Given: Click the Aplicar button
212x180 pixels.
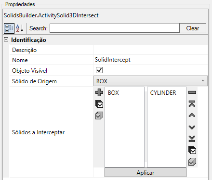Looking at the screenshot, I should tap(146, 172).
